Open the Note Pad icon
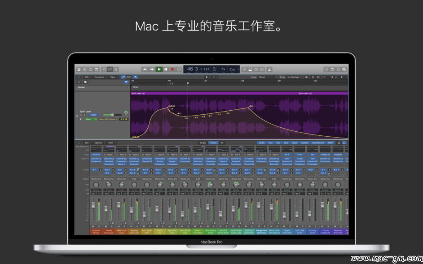The width and height of the screenshot is (423, 264). coord(332,69)
